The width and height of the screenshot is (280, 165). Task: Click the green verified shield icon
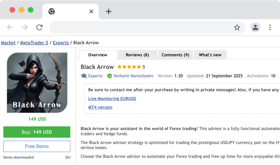point(110,76)
